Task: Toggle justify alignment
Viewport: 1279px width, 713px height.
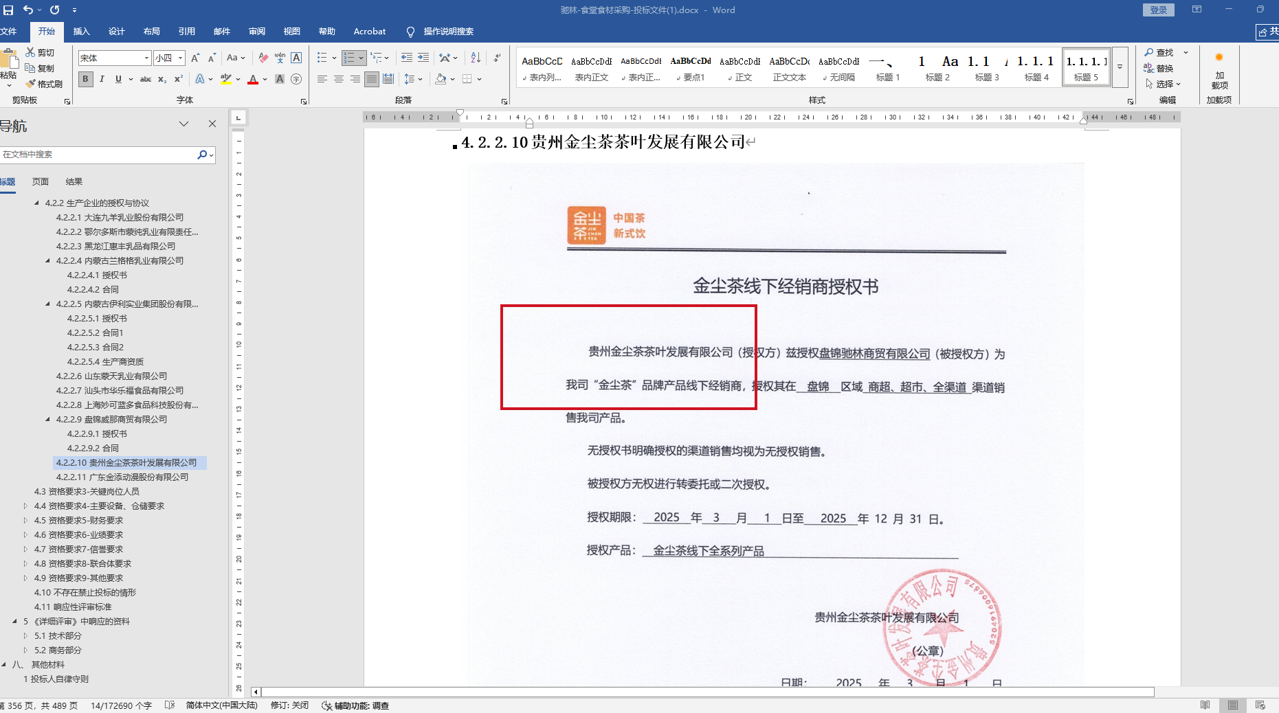Action: click(x=372, y=79)
